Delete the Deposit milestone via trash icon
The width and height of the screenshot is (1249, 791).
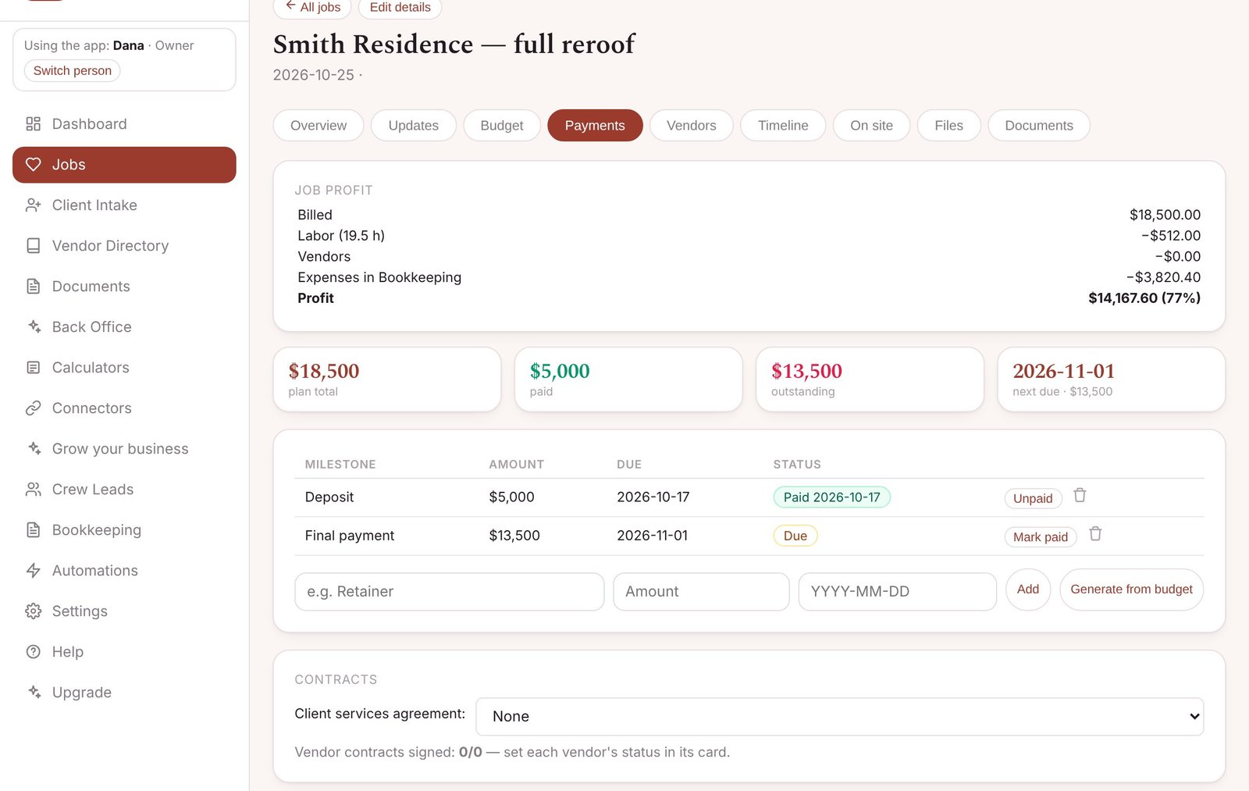1080,495
